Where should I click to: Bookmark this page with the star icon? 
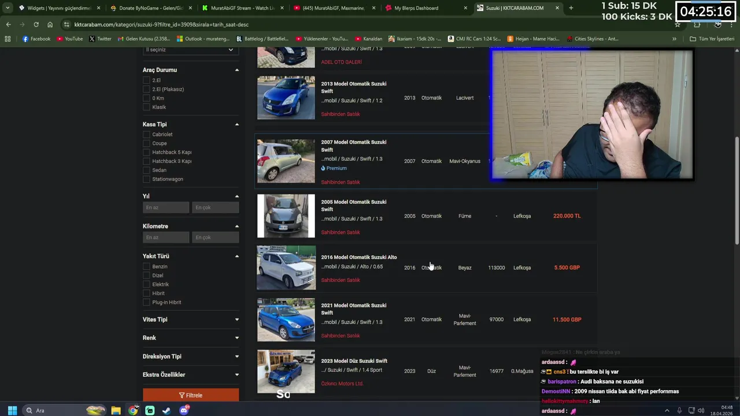click(678, 24)
